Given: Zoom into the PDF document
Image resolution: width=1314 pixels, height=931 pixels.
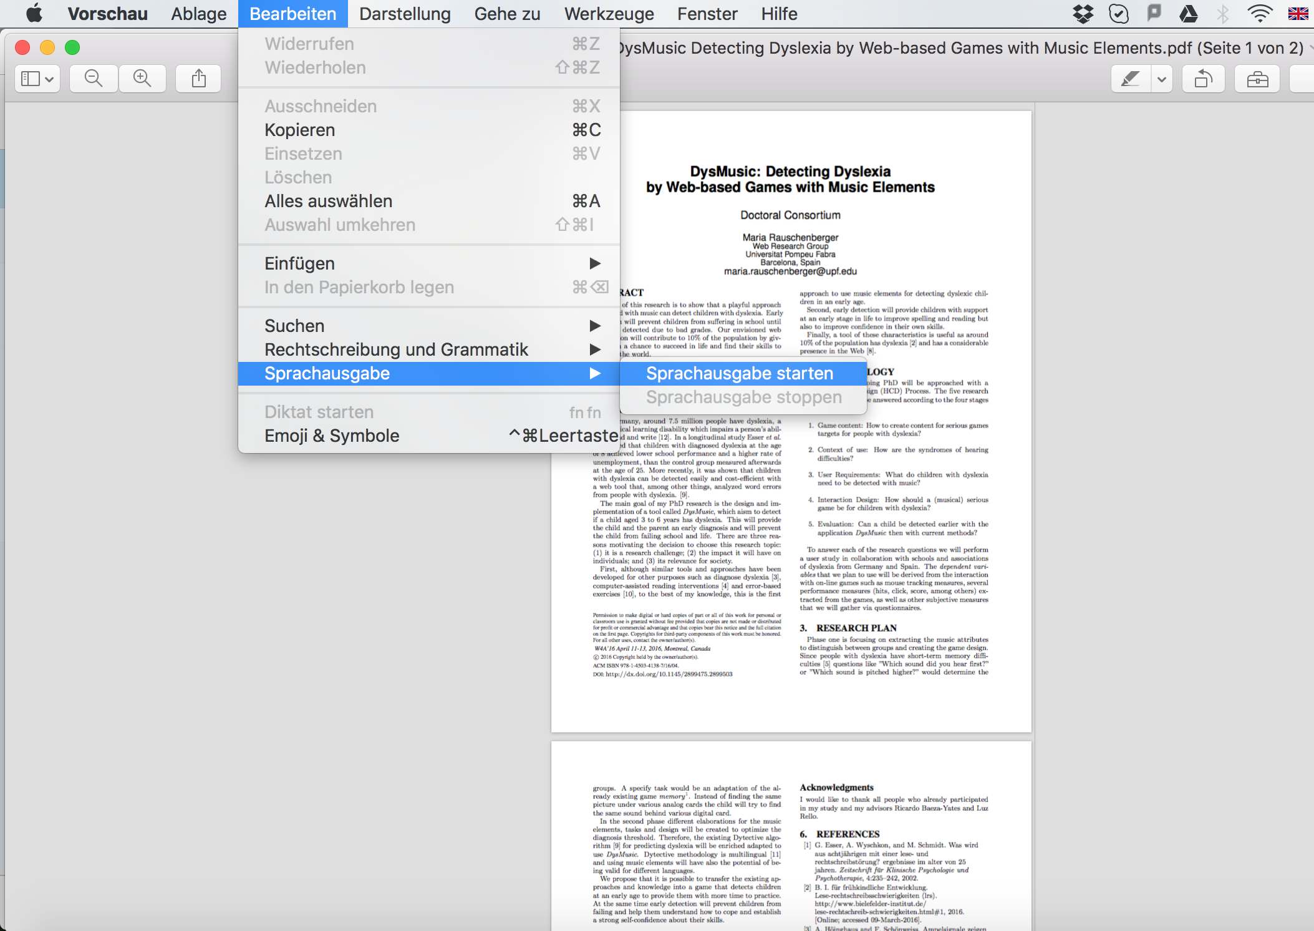Looking at the screenshot, I should click(142, 79).
